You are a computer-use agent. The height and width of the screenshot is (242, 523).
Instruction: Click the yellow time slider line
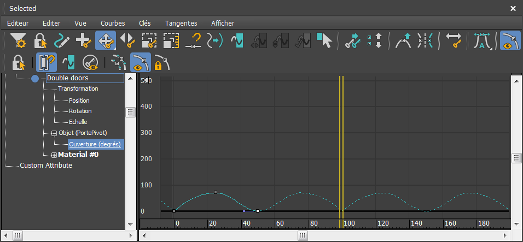(341, 146)
